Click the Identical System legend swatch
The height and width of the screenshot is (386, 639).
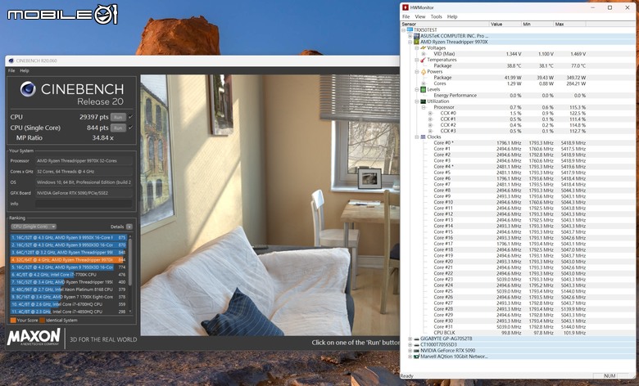[x=43, y=320]
